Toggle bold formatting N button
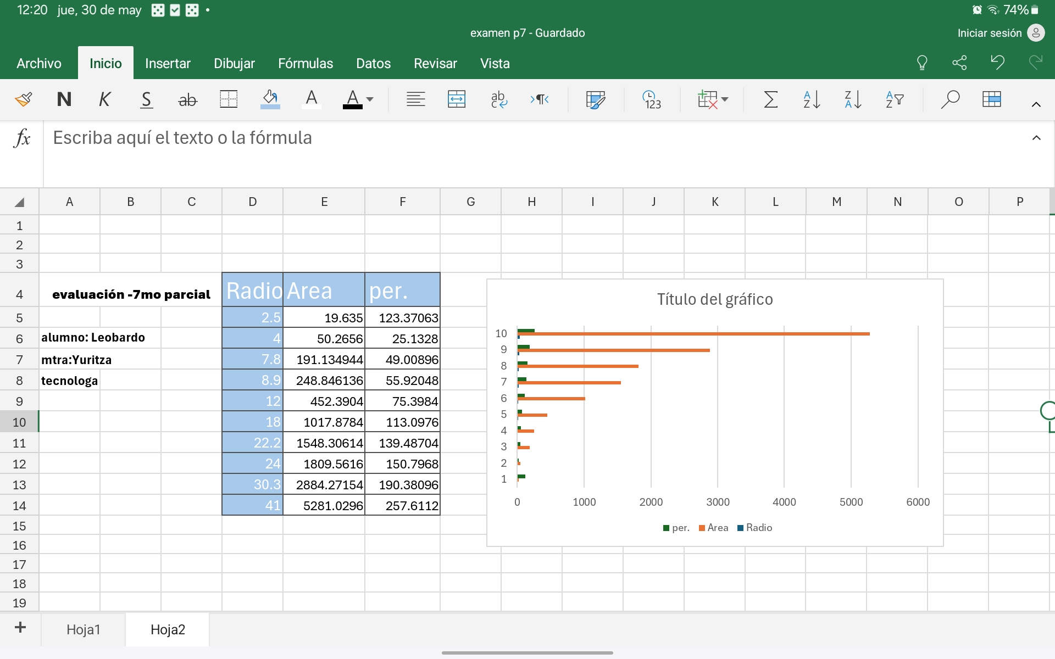This screenshot has height=659, width=1055. click(64, 99)
